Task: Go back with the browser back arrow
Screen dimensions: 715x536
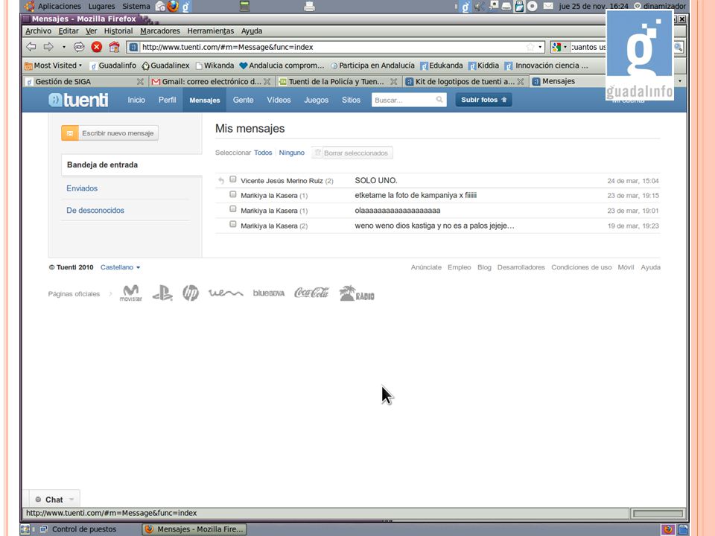Action: (31, 47)
